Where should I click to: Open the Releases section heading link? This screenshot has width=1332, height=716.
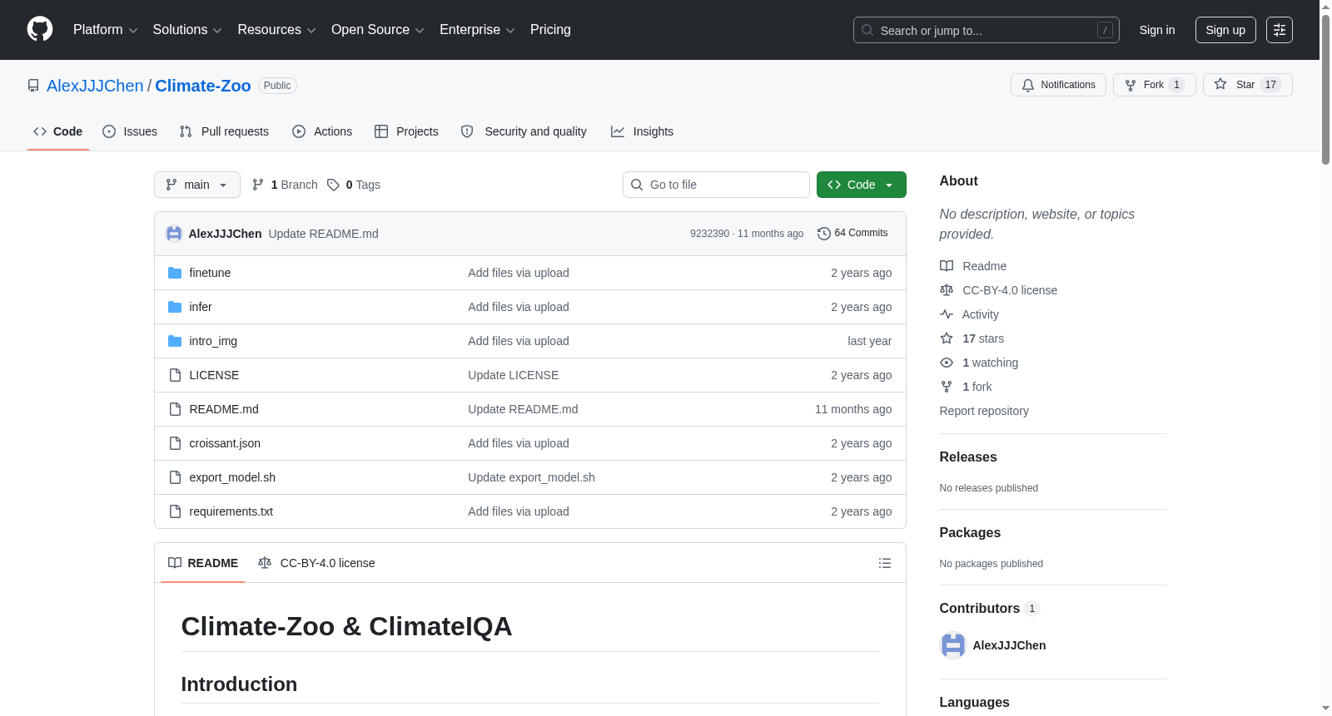point(968,457)
